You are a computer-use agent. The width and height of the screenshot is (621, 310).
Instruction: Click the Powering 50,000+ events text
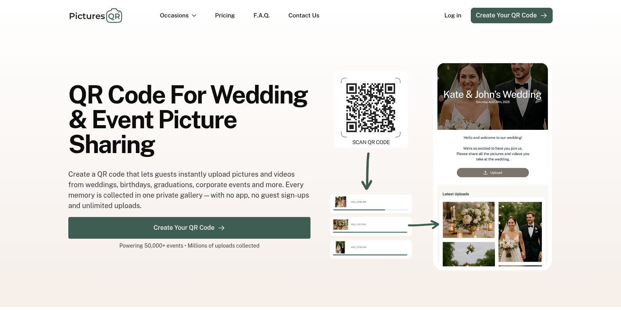189,246
